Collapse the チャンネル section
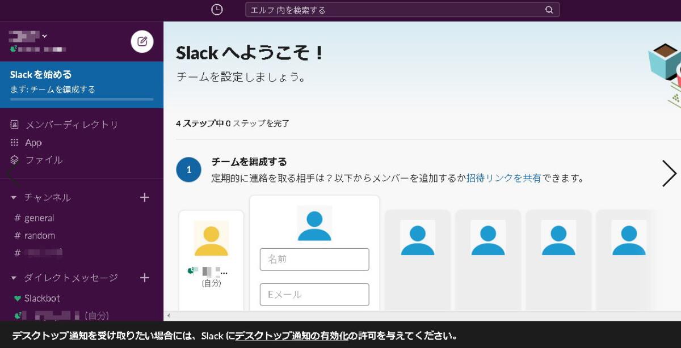Image resolution: width=681 pixels, height=348 pixels. [14, 198]
